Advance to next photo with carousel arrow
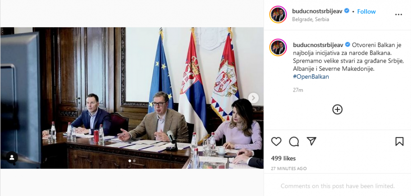 pos(253,98)
